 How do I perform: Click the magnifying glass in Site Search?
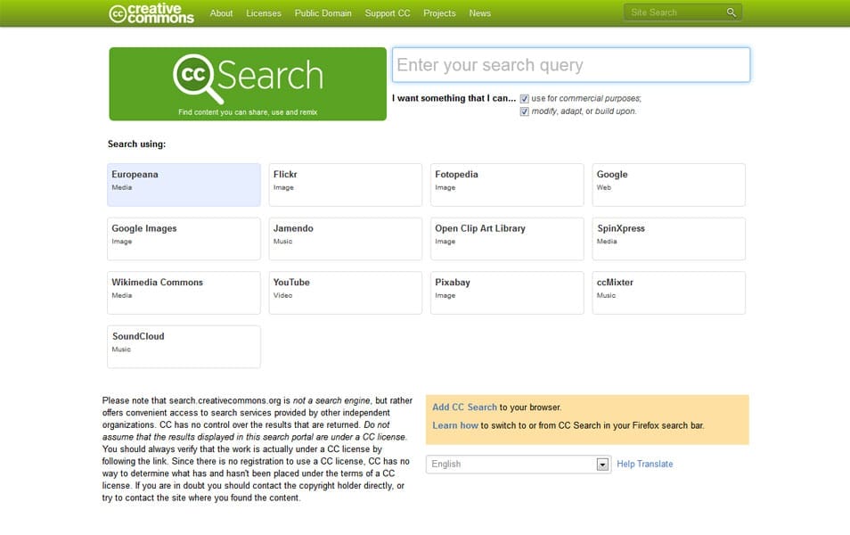731,12
